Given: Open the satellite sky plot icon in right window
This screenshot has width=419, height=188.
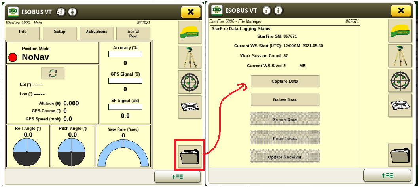Looking at the screenshot, I should [x=400, y=80].
